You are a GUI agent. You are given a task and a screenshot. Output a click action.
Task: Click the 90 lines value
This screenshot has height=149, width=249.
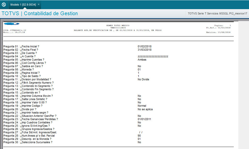(x=139, y=136)
